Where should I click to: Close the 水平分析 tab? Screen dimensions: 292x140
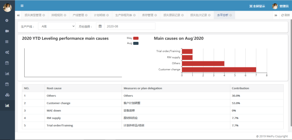(230, 15)
